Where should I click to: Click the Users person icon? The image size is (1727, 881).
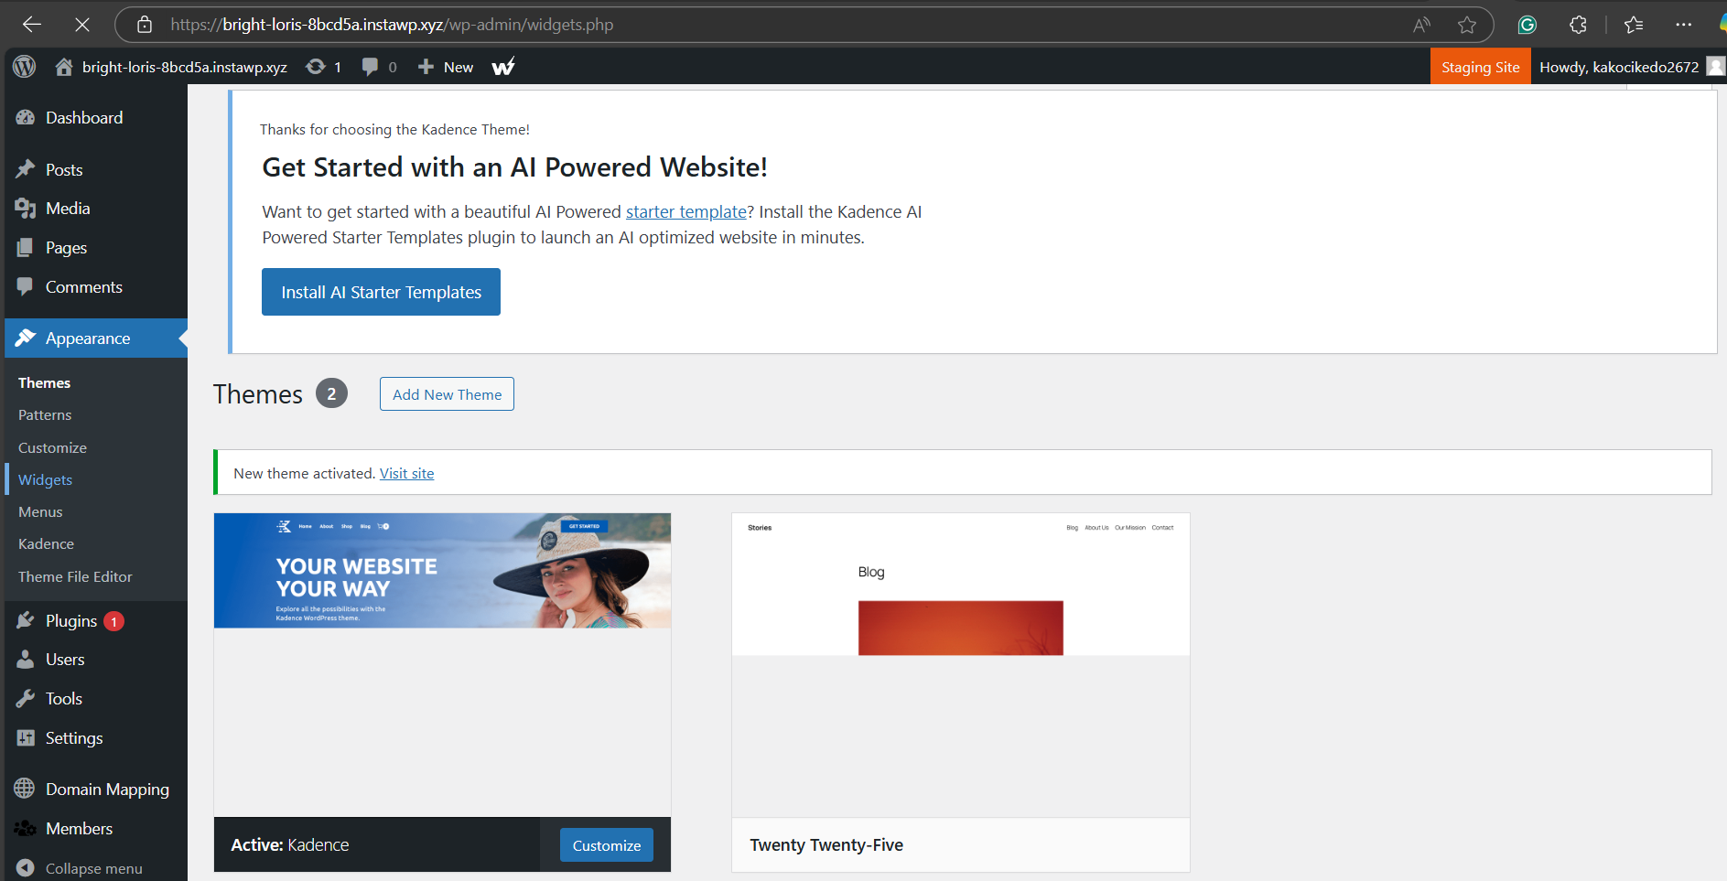26,660
